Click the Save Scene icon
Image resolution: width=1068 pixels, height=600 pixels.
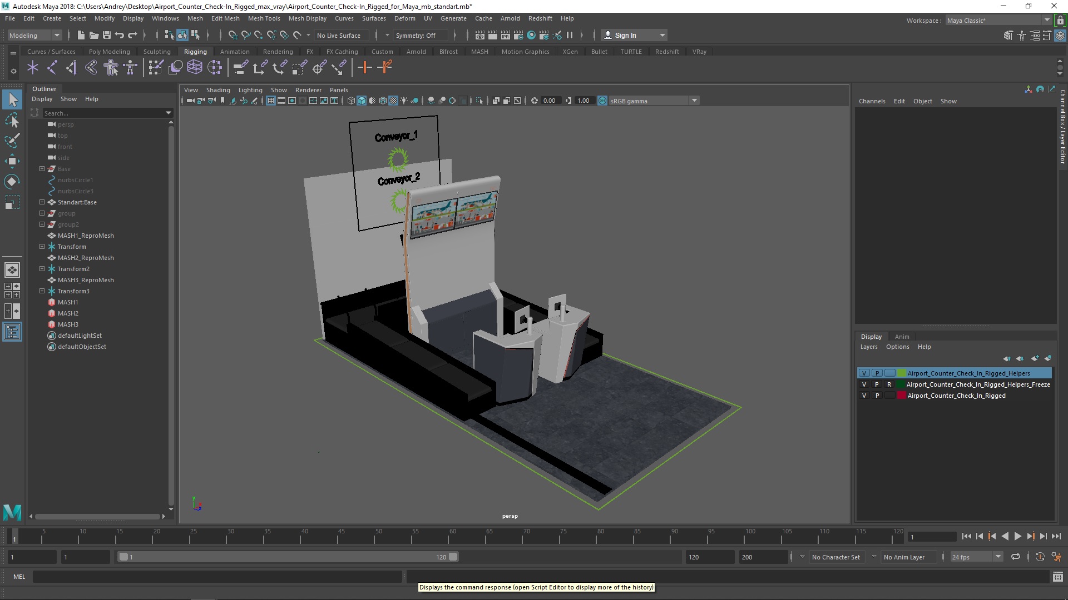106,35
